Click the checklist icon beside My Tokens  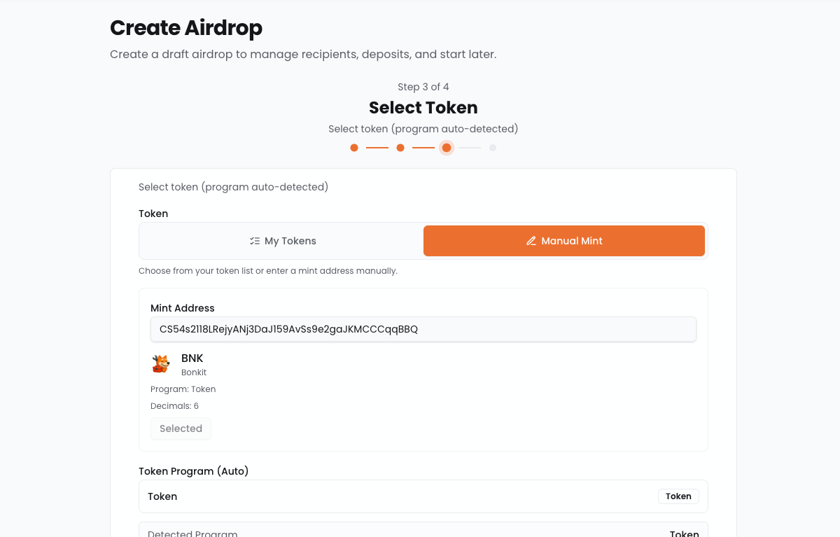(255, 241)
